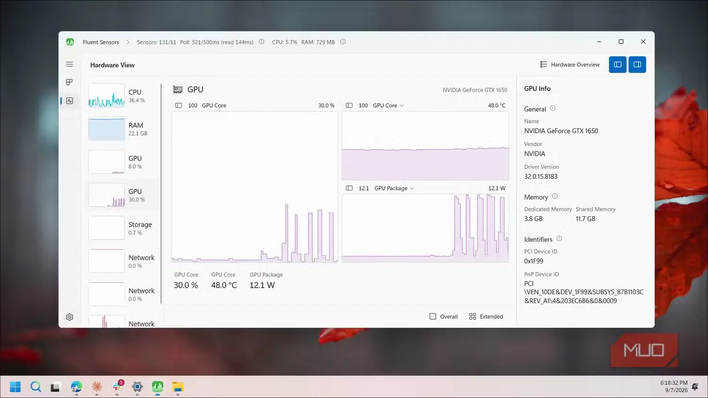Select Storage 0.7 % in hardware list
Image resolution: width=708 pixels, height=398 pixels.
pos(124,228)
